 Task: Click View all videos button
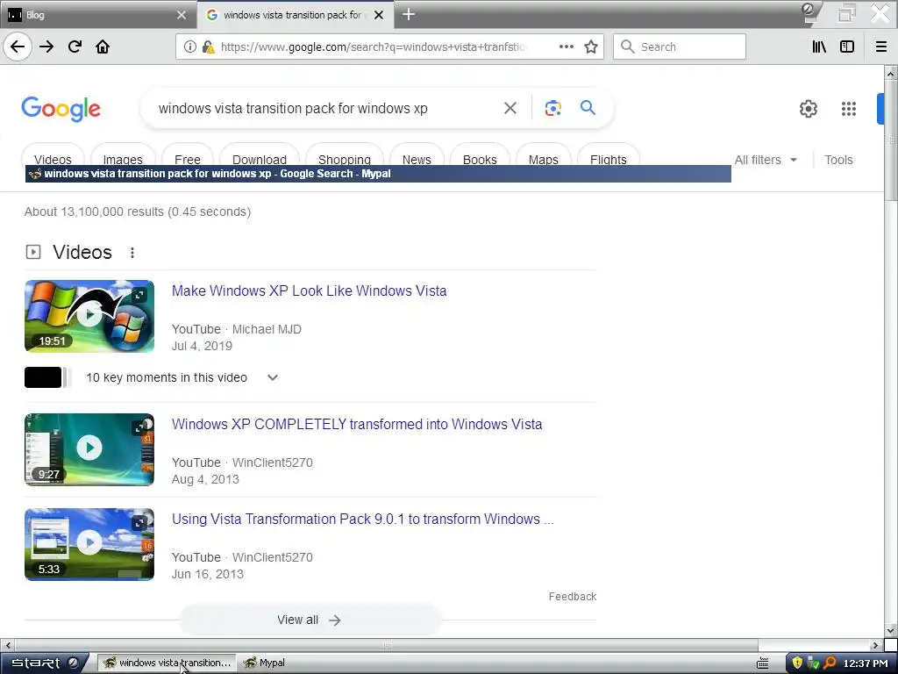(310, 620)
